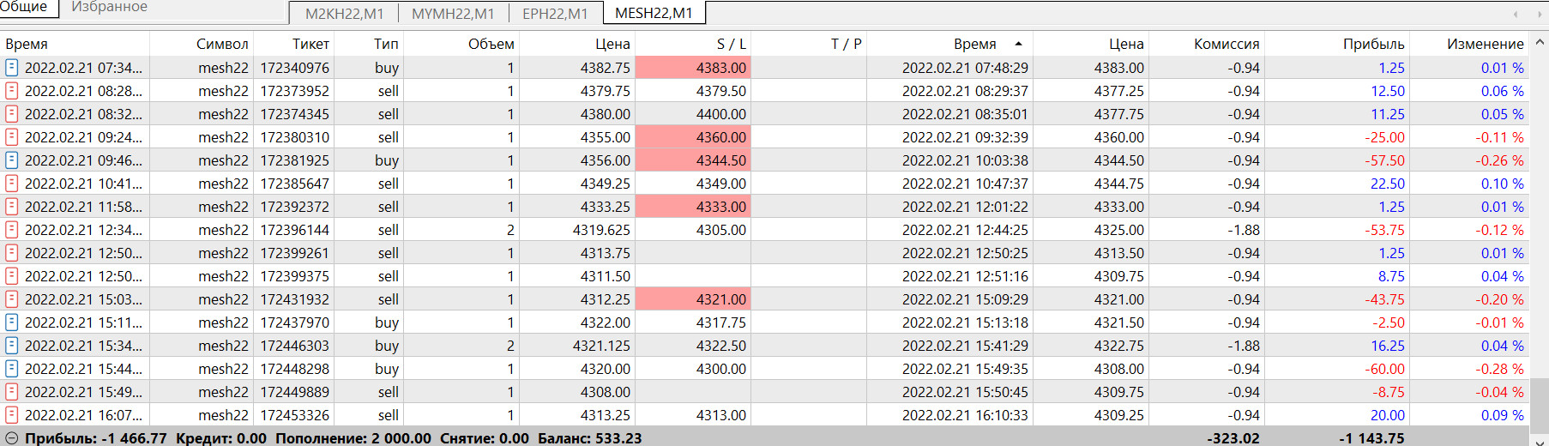Image resolution: width=1549 pixels, height=446 pixels.
Task: Click the buy icon for ticket 172446303
Action: coord(12,346)
